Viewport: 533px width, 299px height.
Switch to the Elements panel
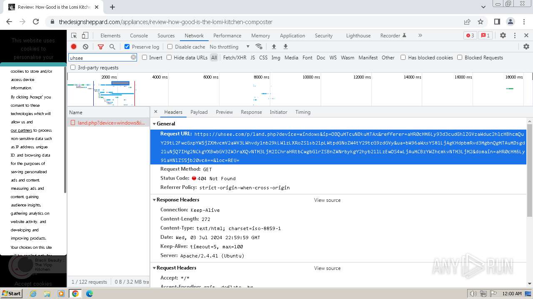point(110,36)
